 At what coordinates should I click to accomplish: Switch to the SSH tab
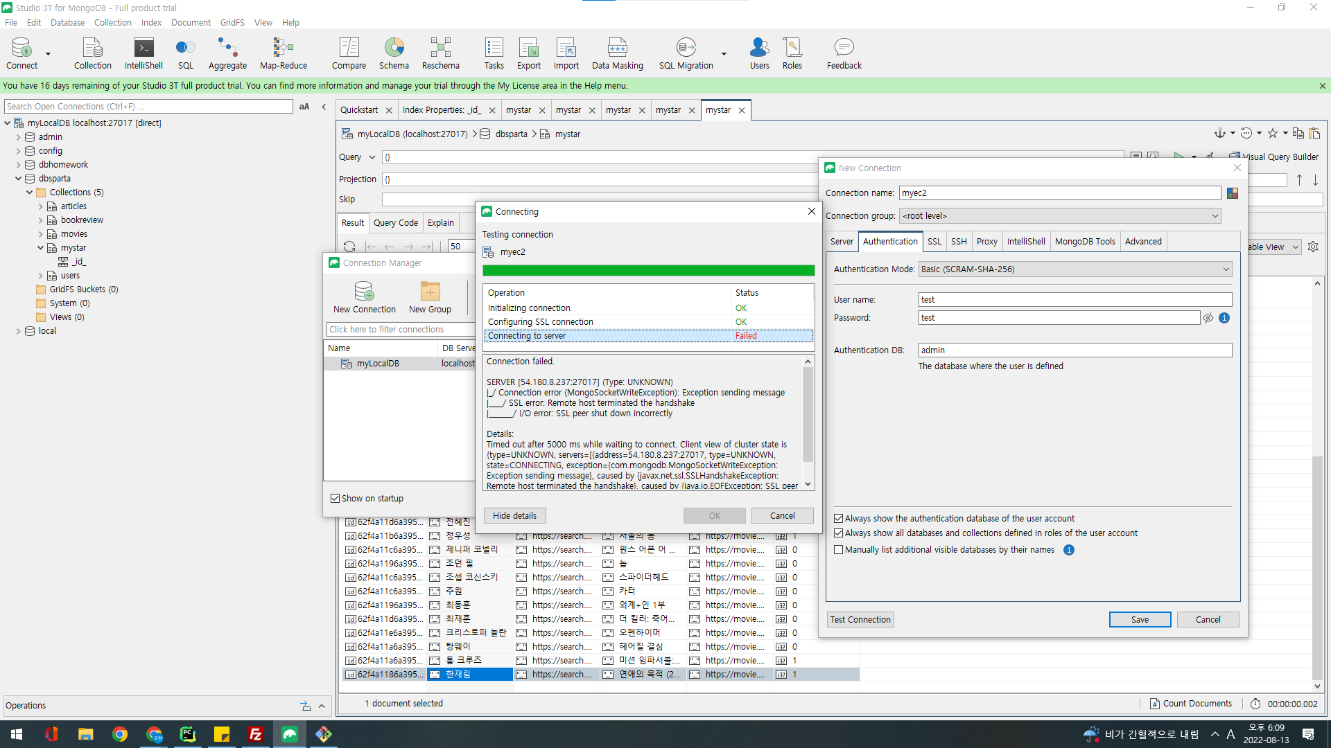(959, 242)
